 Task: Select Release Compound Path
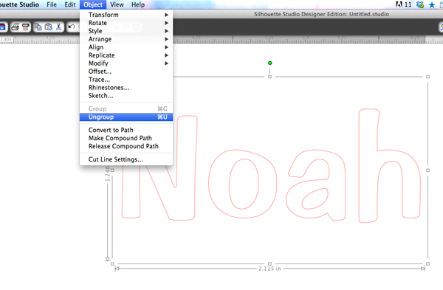(126, 146)
